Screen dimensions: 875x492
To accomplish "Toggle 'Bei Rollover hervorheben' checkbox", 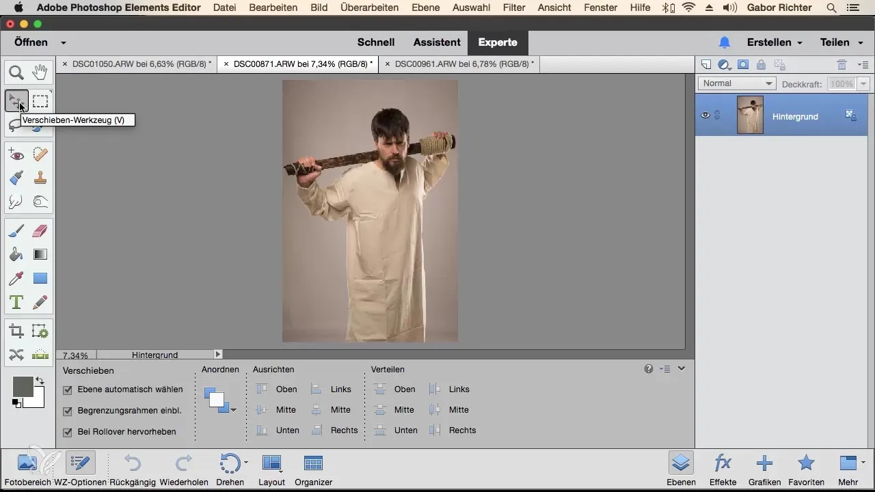I will [x=67, y=432].
